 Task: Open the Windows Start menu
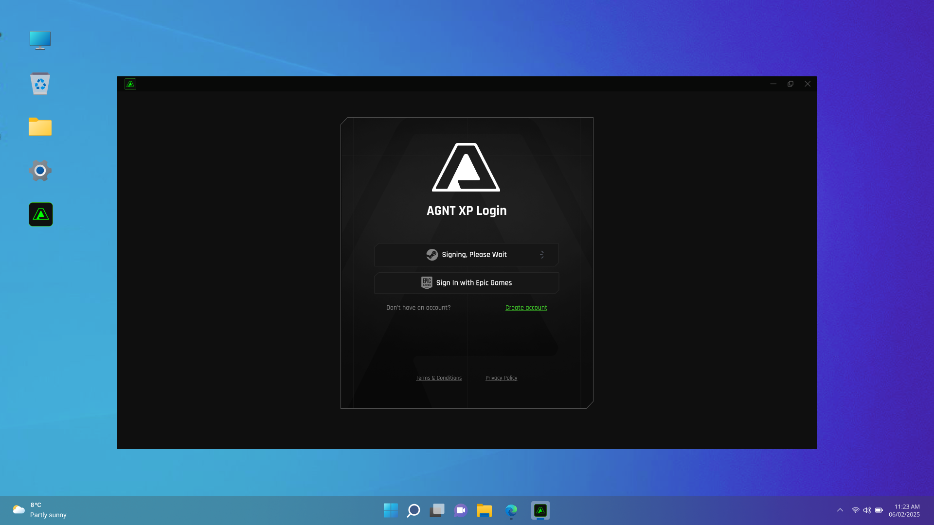(391, 510)
